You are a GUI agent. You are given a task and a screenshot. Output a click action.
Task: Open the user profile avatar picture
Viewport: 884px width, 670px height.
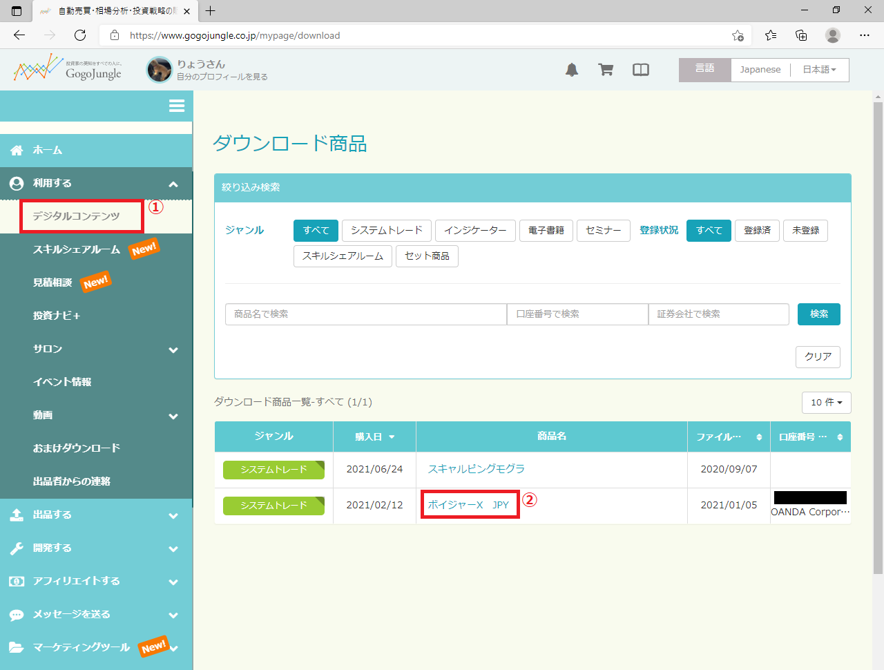click(160, 70)
